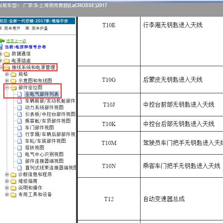Screen dimensions: 223x223
Task: Click the 行李厢无钥匙进入天线 cell
Action: click(x=182, y=41)
